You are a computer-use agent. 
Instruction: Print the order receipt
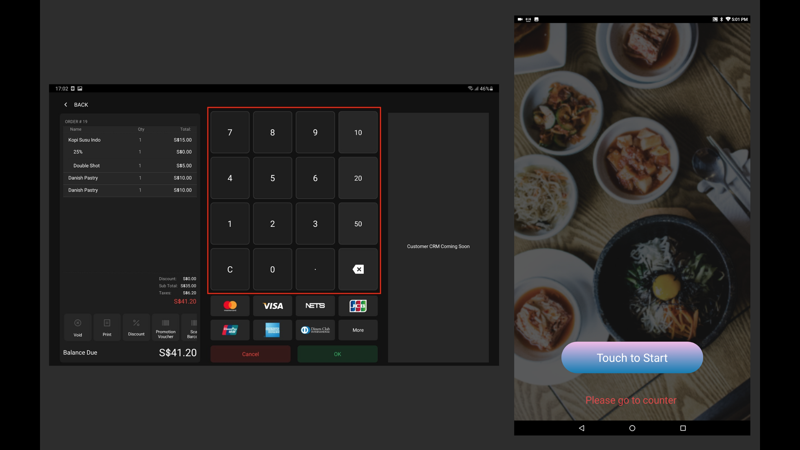point(107,327)
